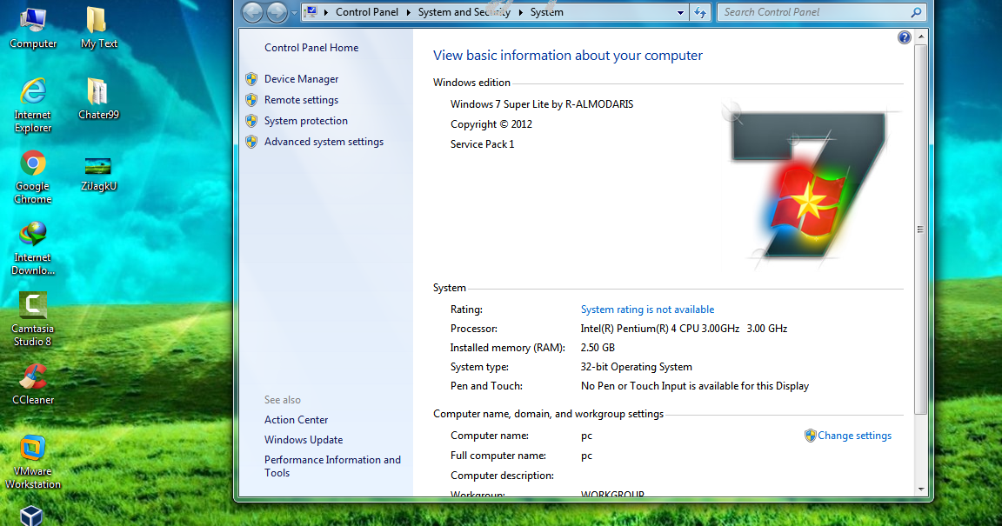Screen dimensions: 1002x526
Task: Click the Windows 7 Super Lite edition text
Action: click(x=542, y=104)
